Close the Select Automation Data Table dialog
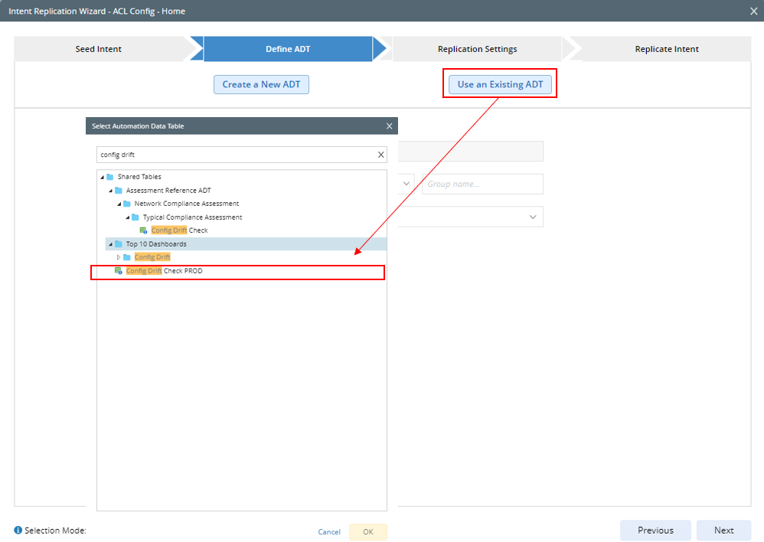The image size is (764, 542). pos(390,126)
